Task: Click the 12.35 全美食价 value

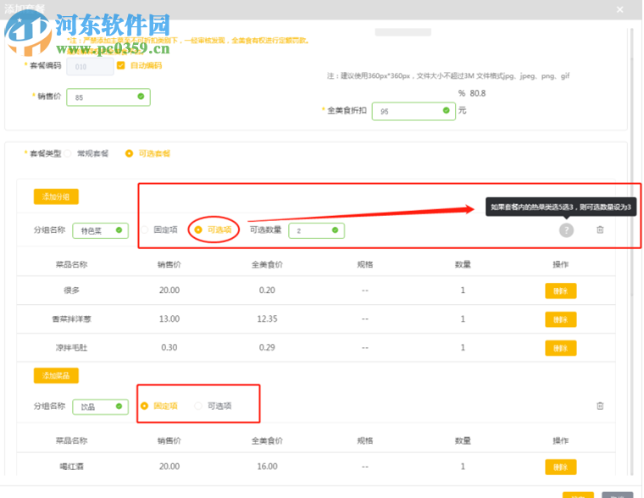Action: click(267, 319)
